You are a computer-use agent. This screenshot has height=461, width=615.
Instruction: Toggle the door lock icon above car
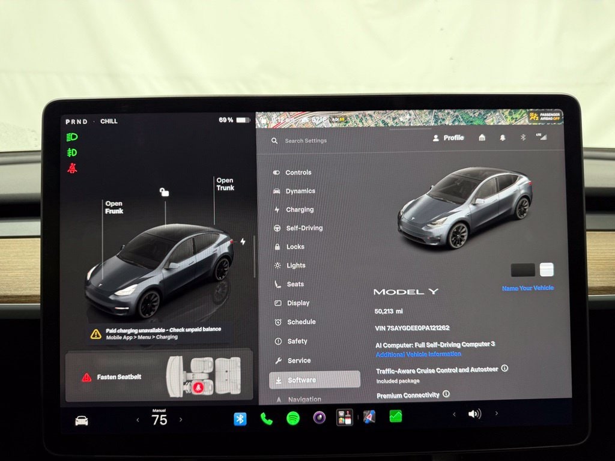[x=164, y=192]
